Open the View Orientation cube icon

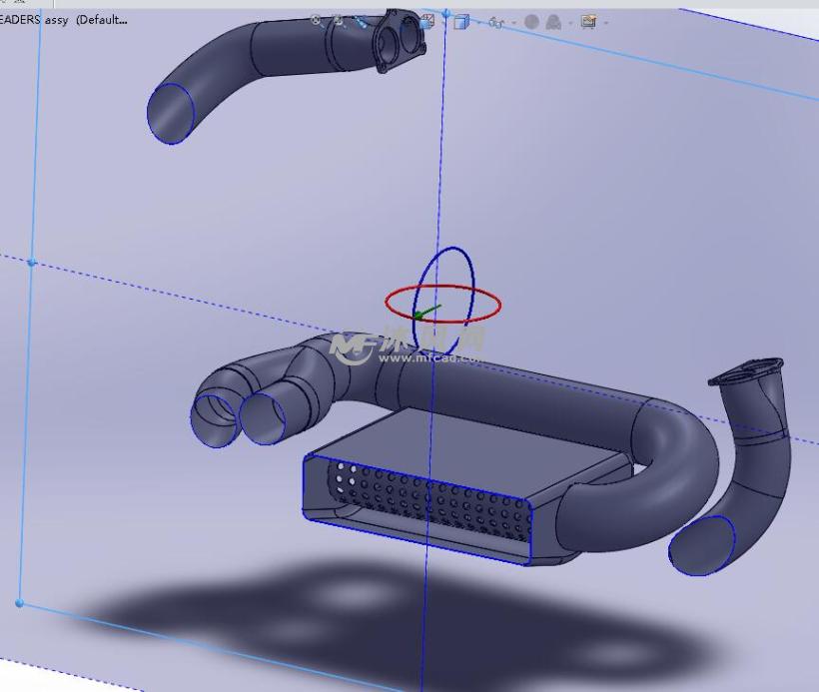[462, 20]
